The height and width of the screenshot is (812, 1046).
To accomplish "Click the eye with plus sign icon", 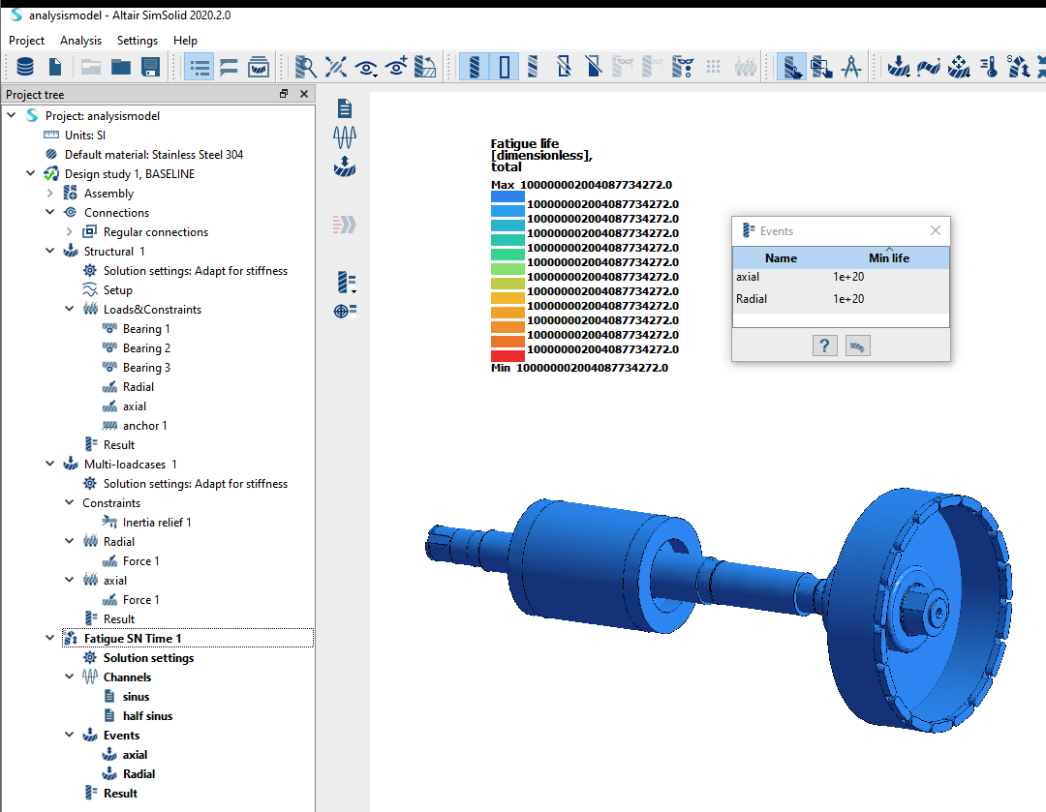I will (396, 67).
